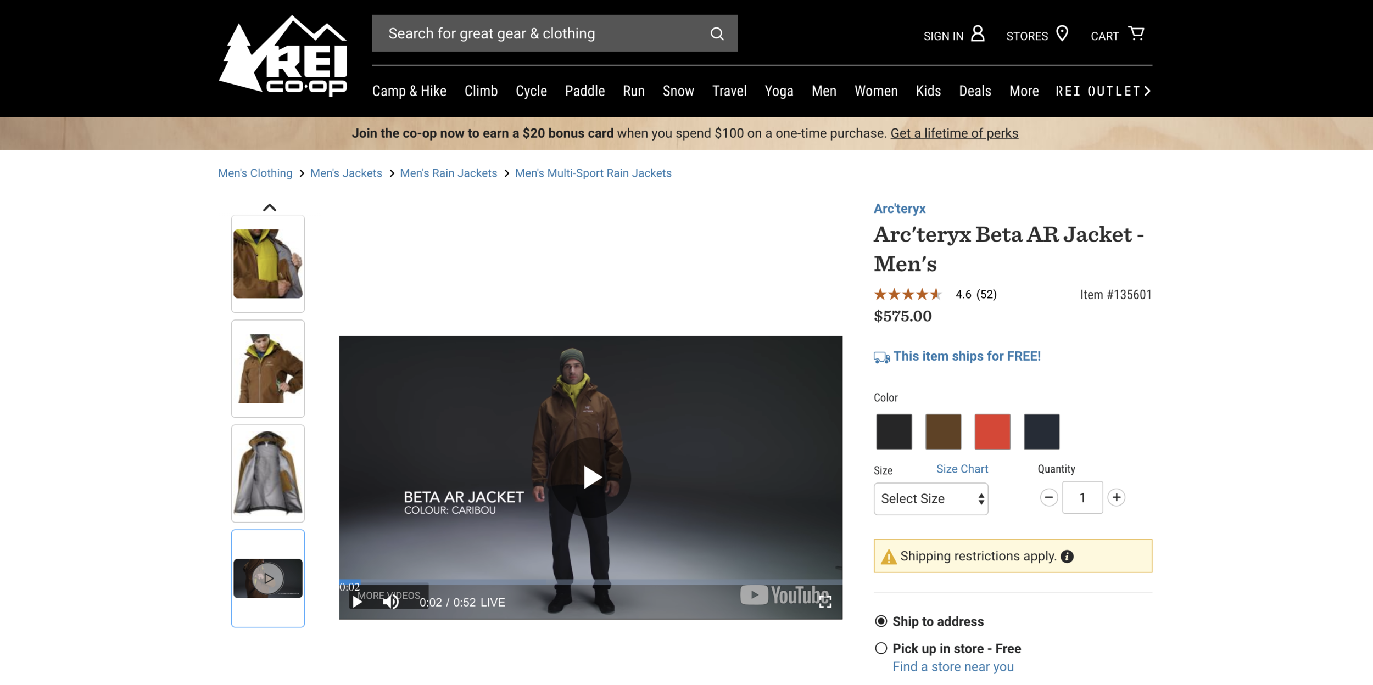Viewport: 1373px width, 685px height.
Task: Click Get a lifetime of perks link
Action: (x=954, y=133)
